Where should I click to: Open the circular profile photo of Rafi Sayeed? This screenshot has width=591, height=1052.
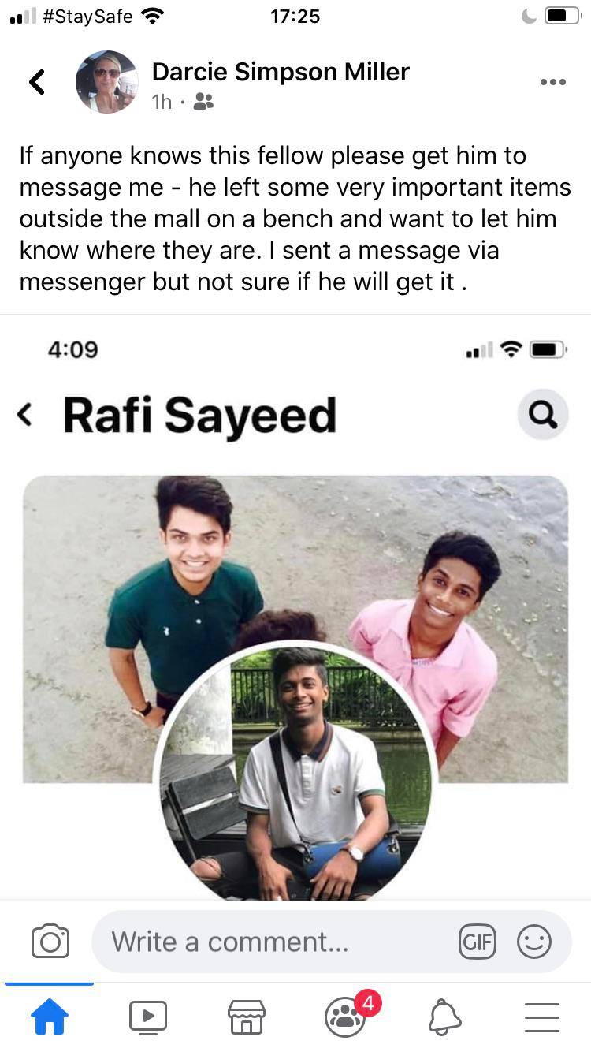295,771
